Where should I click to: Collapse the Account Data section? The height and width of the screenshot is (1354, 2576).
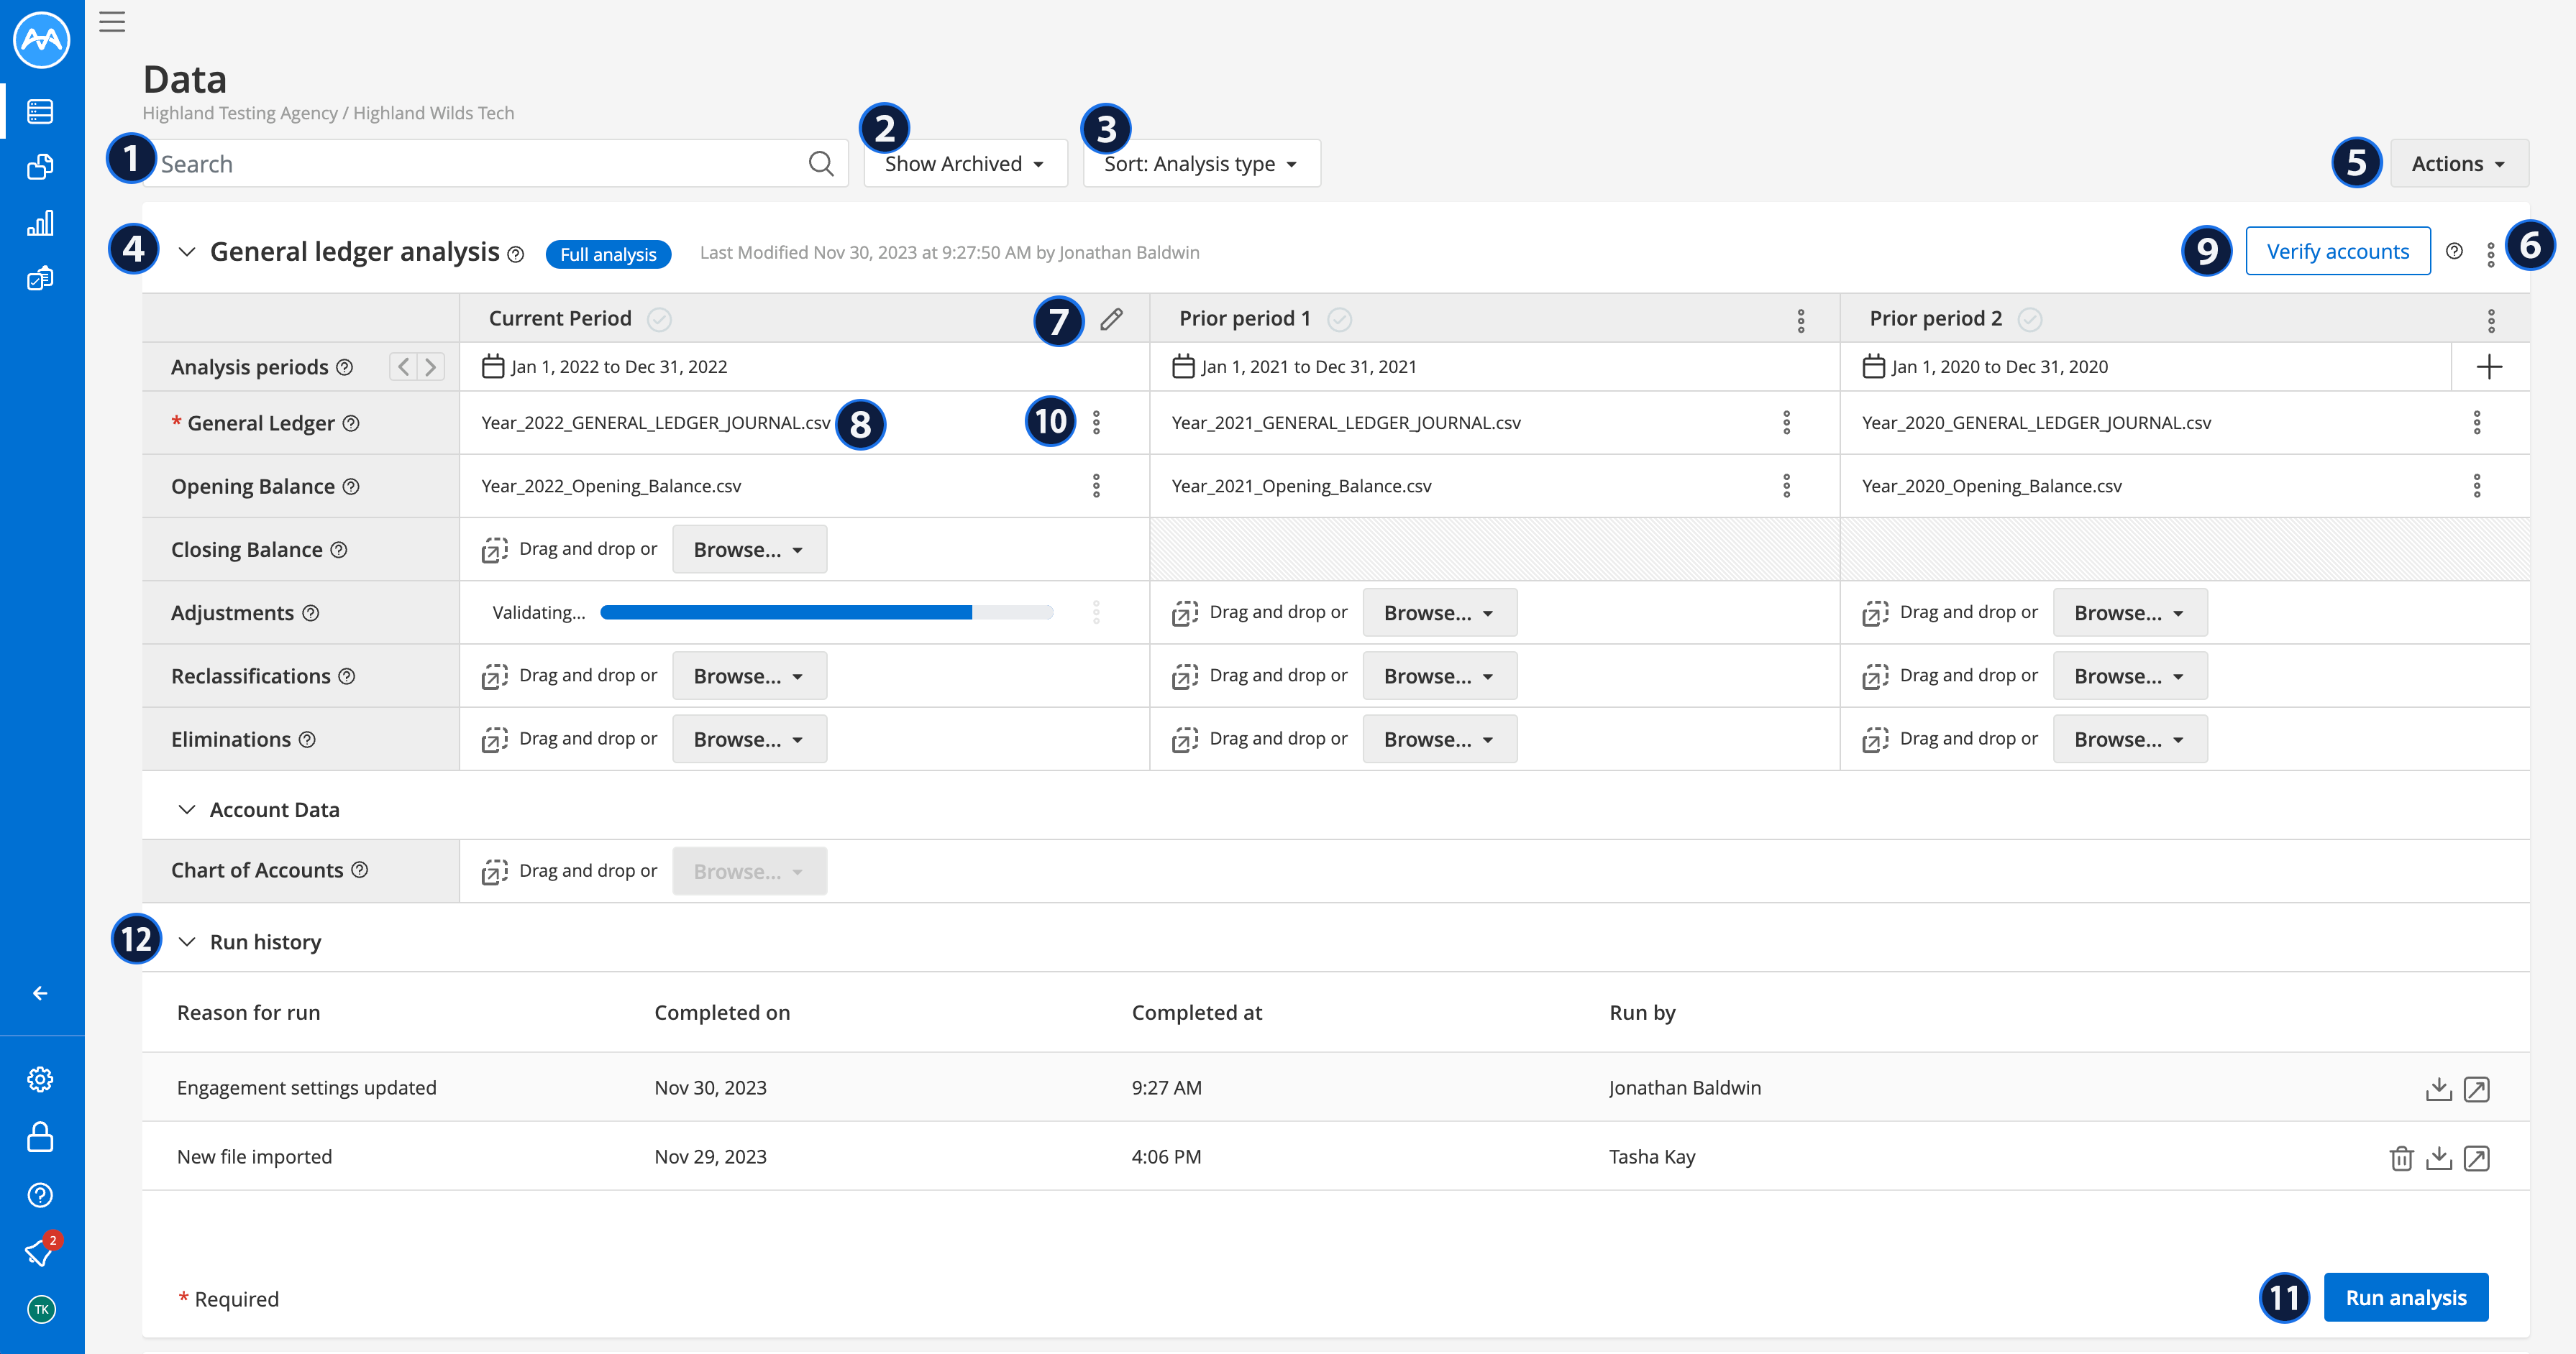point(186,809)
